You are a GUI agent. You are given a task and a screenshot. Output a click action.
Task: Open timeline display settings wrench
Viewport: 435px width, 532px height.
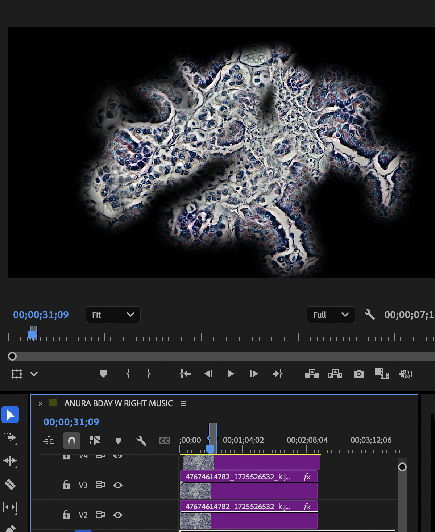click(x=141, y=441)
